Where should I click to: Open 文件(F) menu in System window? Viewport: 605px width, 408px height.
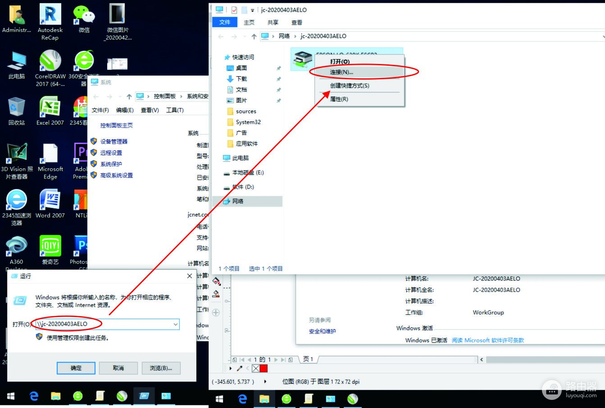[100, 110]
